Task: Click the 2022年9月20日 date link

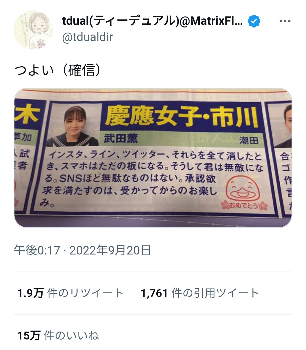Action: [110, 251]
